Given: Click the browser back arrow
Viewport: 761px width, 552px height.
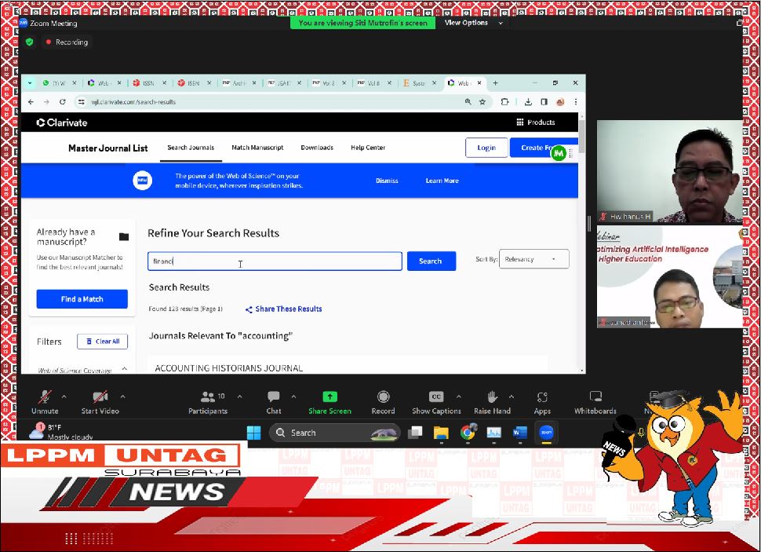Looking at the screenshot, I should [x=31, y=102].
